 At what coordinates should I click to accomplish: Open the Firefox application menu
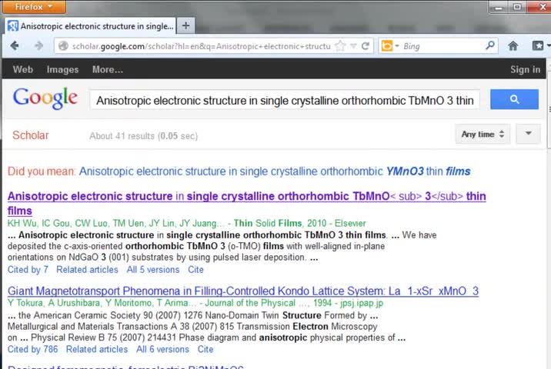[34, 7]
